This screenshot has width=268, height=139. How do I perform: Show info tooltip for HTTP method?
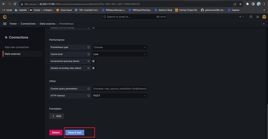(x=89, y=96)
